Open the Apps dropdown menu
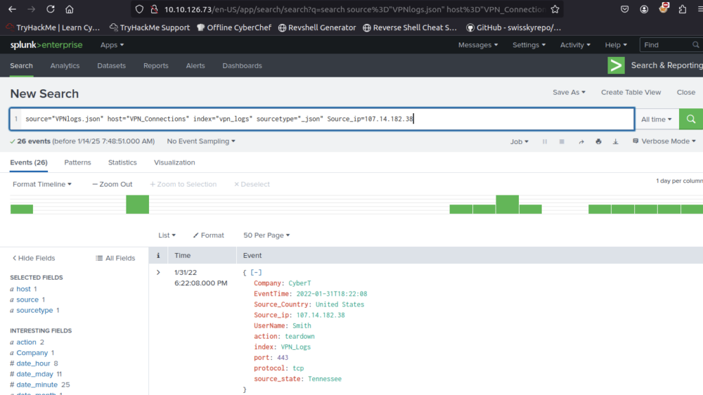Image resolution: width=703 pixels, height=395 pixels. 112,45
